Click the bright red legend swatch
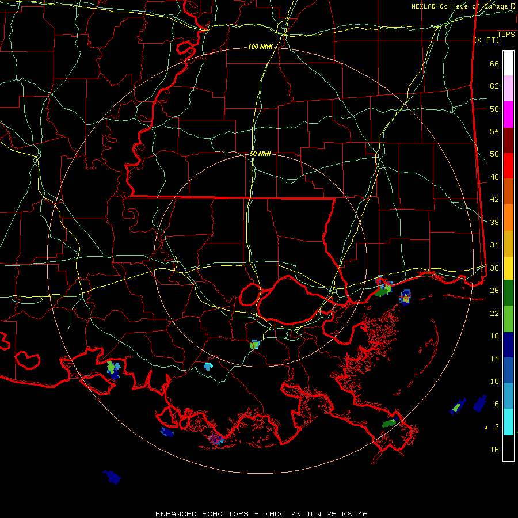 point(508,166)
